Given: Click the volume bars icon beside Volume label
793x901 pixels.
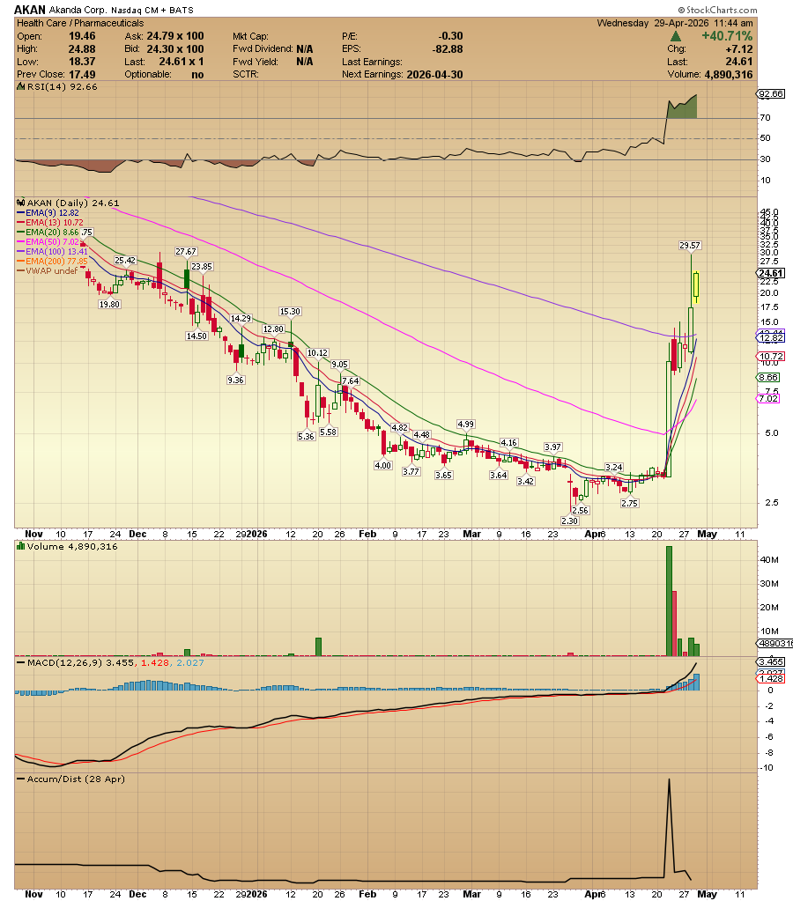Looking at the screenshot, I should [20, 546].
